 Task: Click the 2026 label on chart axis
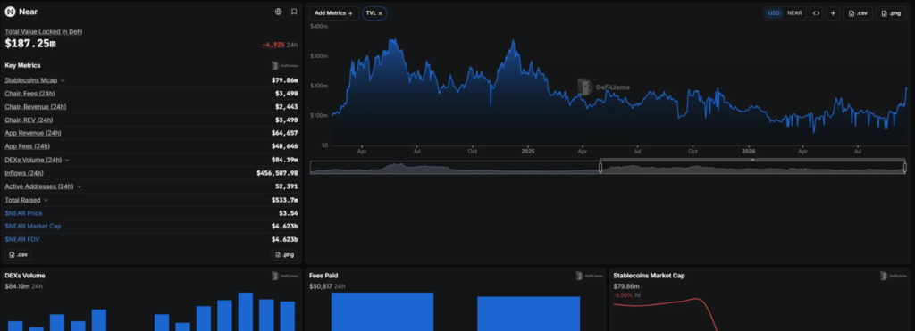pos(749,151)
